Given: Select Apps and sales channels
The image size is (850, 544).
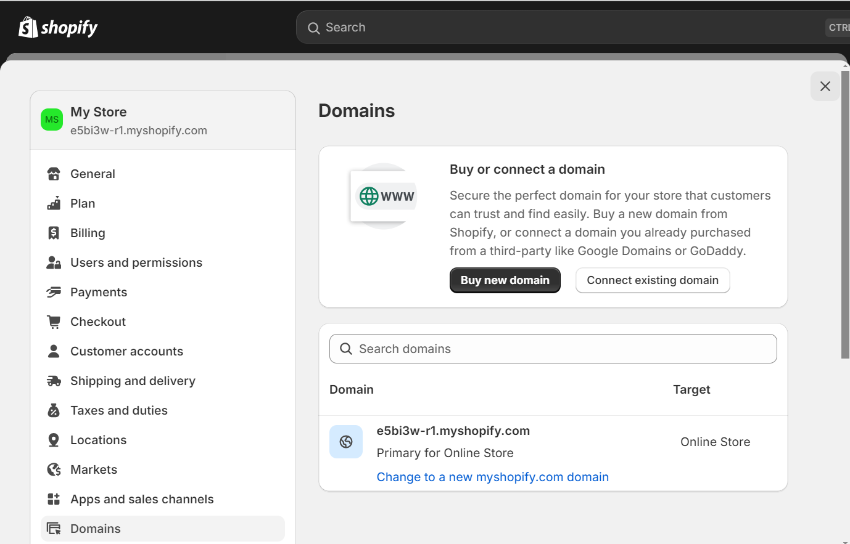Looking at the screenshot, I should 163,499.
